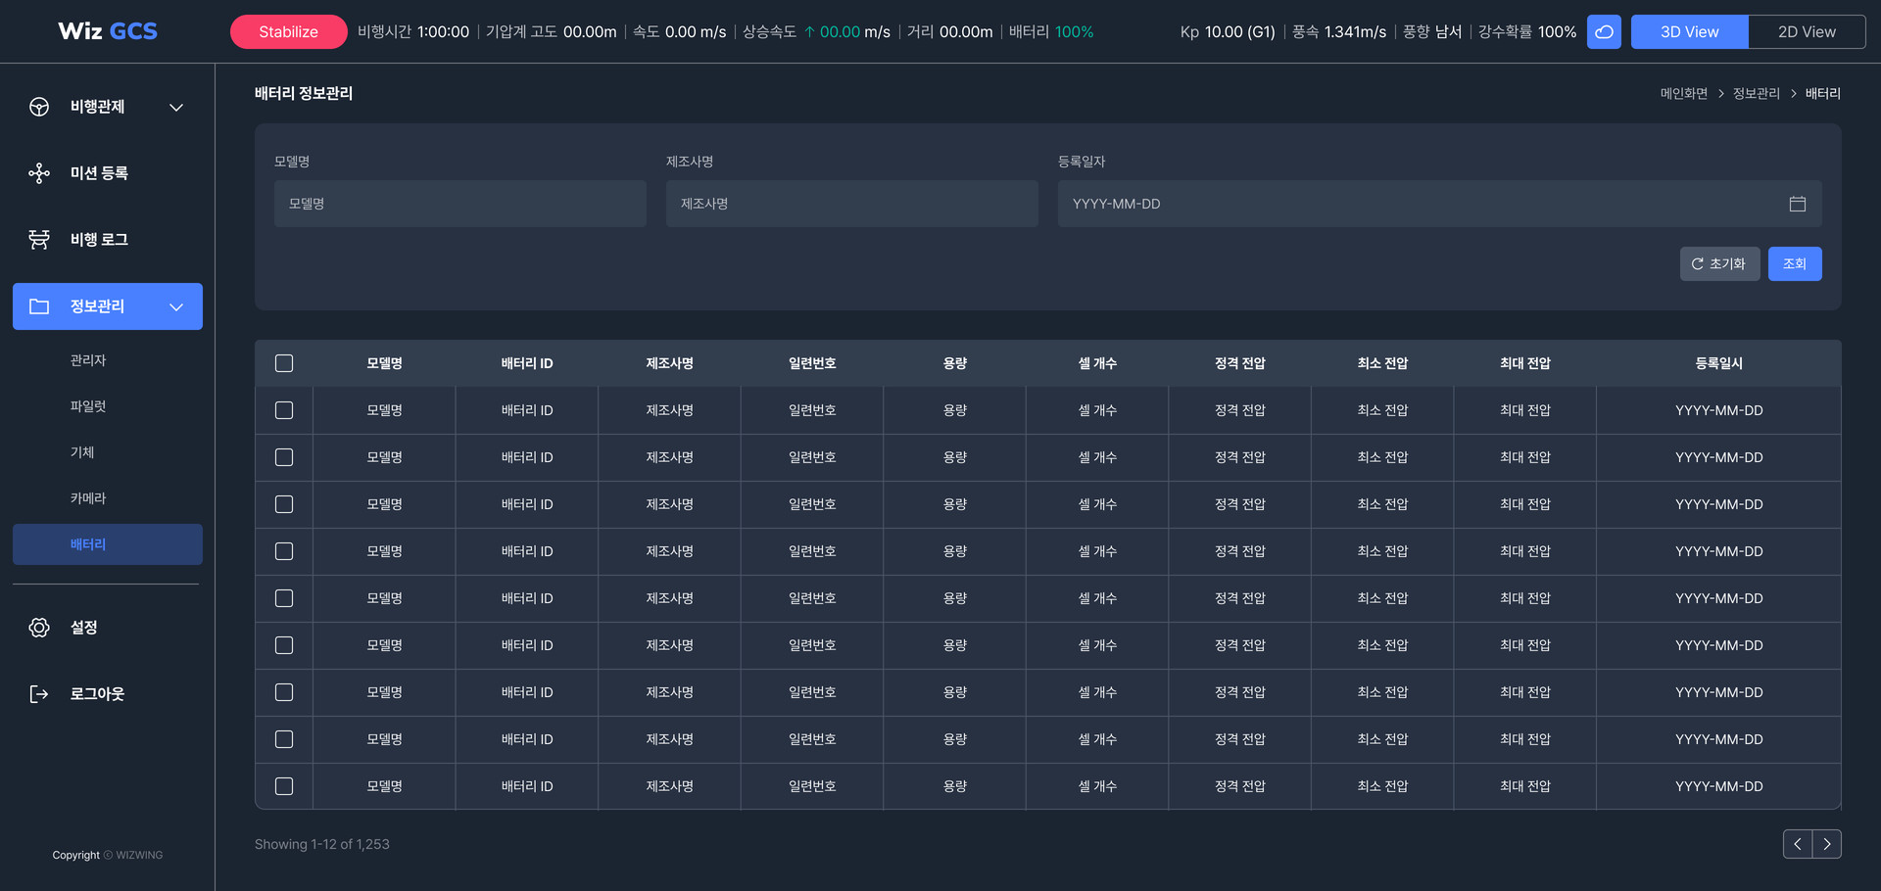
Task: Focus the 제조사명 filter input field
Action: (x=852, y=204)
